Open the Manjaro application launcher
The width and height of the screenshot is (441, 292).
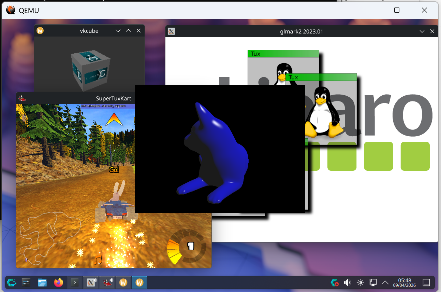pos(11,282)
